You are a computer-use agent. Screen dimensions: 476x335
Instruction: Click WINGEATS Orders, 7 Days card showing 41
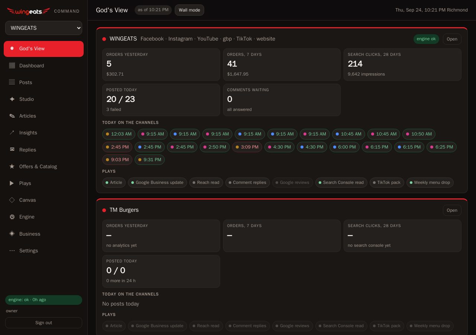(x=282, y=64)
